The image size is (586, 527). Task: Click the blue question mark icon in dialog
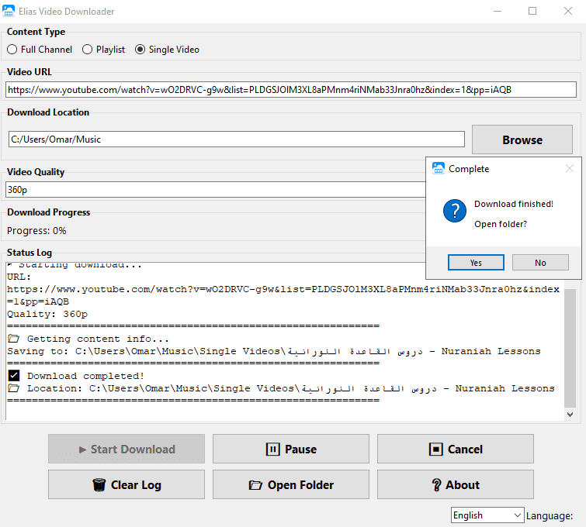coord(454,210)
